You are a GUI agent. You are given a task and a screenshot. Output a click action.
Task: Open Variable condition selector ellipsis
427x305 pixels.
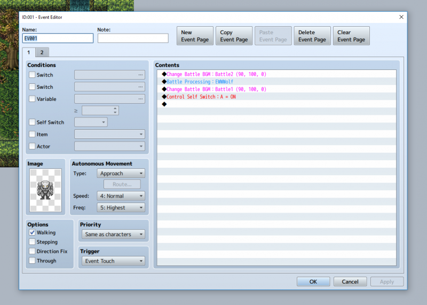(x=140, y=99)
